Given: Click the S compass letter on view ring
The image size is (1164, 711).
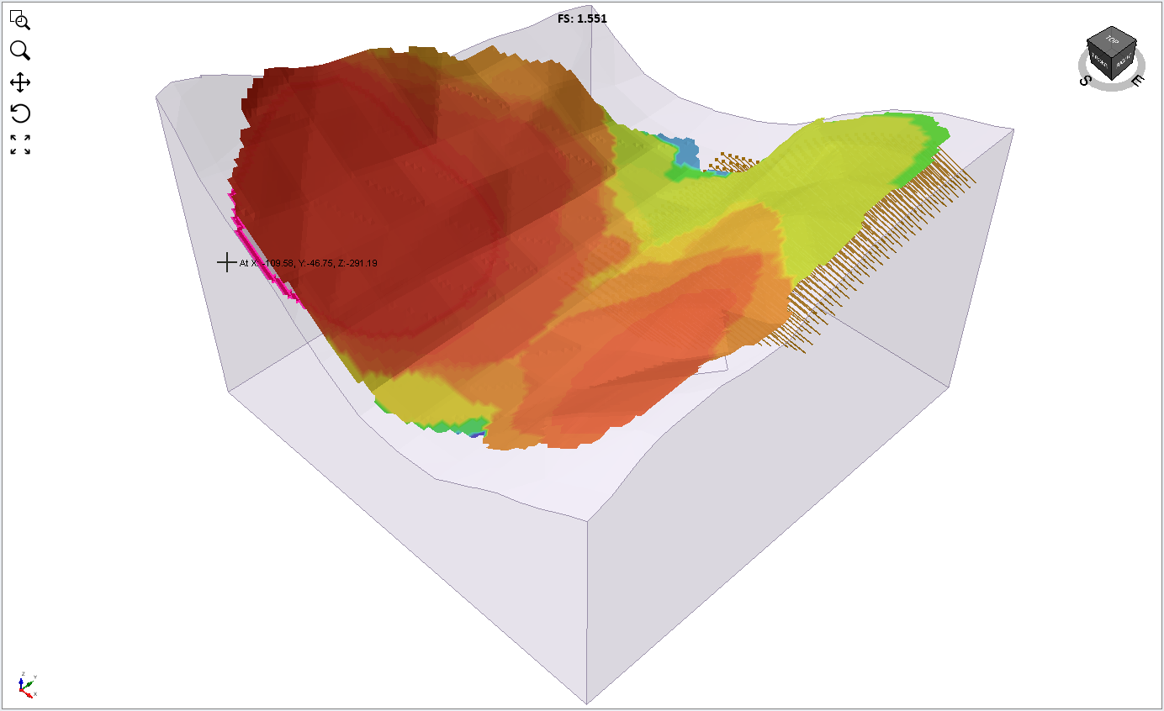Looking at the screenshot, I should click(x=1086, y=80).
